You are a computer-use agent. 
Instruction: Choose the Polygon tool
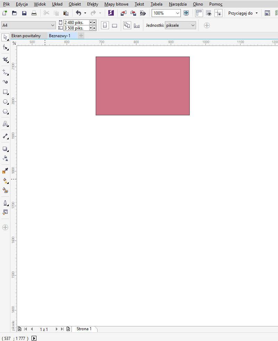[5, 112]
